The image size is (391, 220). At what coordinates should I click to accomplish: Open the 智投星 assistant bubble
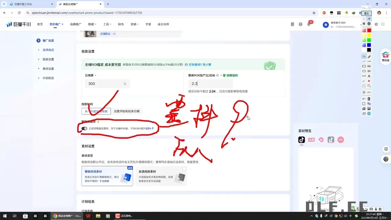pos(386,56)
